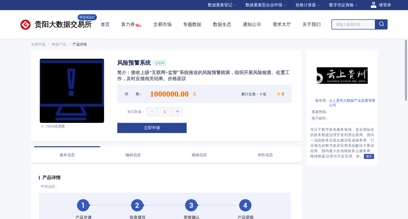Open 通知公示 navigation item
This screenshot has width=408, height=219.
(252, 24)
